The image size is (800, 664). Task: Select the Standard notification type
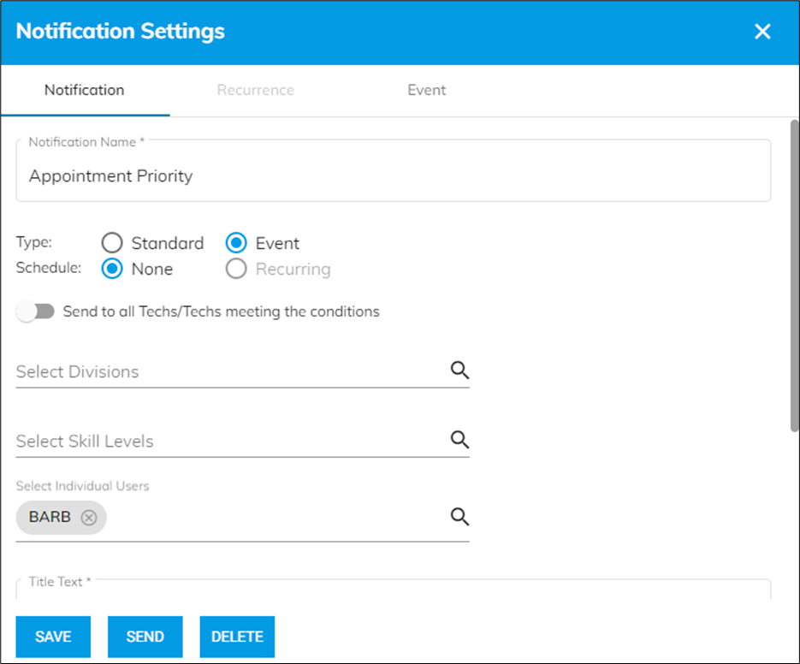pyautogui.click(x=112, y=242)
